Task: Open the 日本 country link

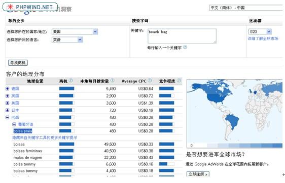Action: coord(15,110)
